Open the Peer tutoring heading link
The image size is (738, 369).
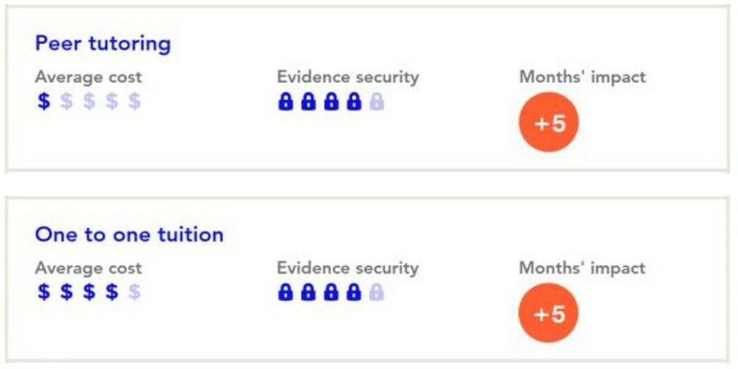pos(103,44)
